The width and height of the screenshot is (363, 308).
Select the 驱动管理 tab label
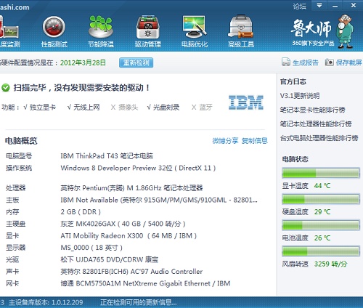[148, 44]
